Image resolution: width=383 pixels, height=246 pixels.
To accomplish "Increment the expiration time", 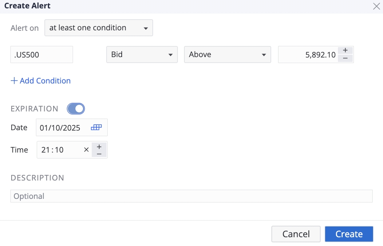I will click(99, 146).
